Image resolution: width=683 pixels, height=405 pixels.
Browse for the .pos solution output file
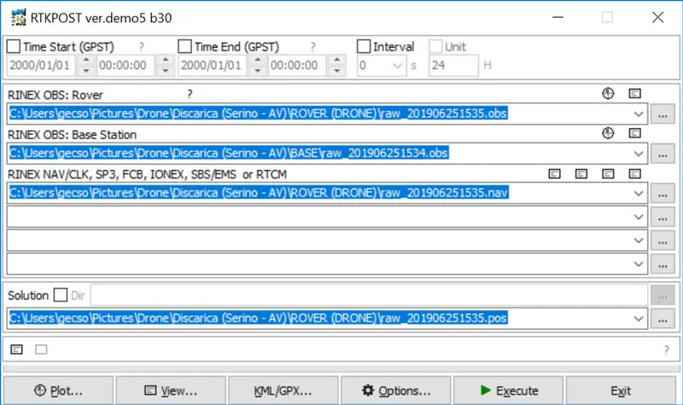tap(663, 319)
